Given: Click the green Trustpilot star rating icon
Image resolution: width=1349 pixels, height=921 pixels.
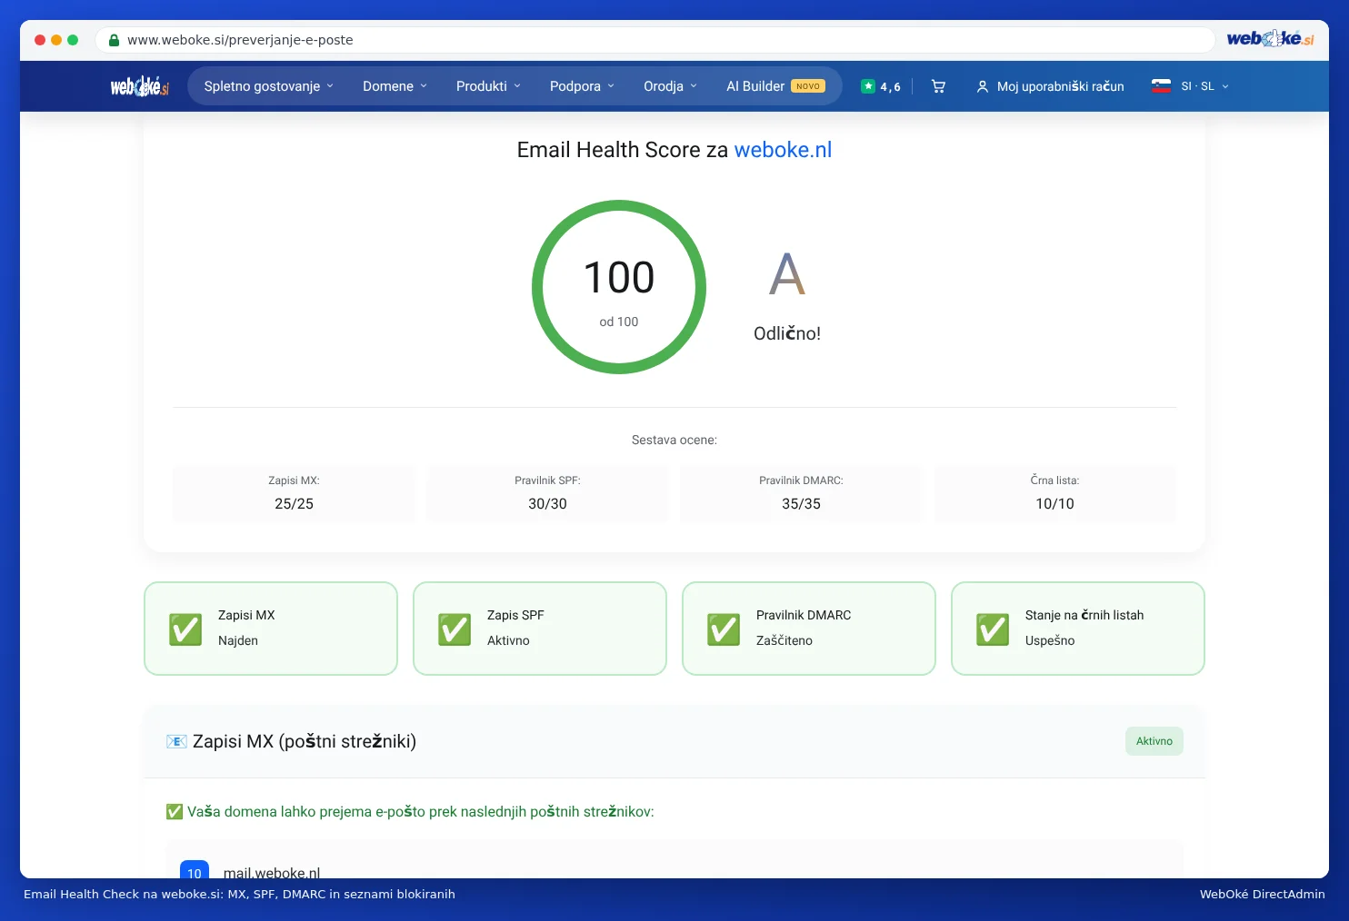Looking at the screenshot, I should click(868, 86).
